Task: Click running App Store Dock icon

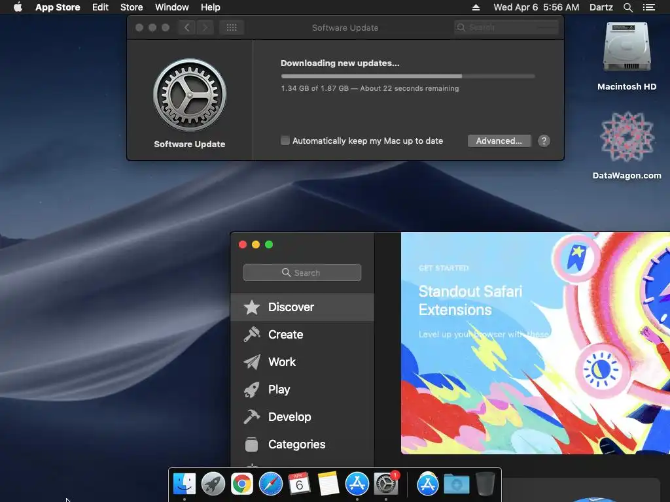Action: coord(357,484)
